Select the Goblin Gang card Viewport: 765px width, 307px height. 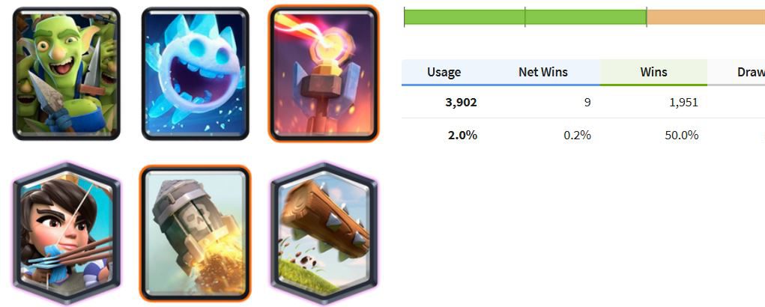point(67,73)
